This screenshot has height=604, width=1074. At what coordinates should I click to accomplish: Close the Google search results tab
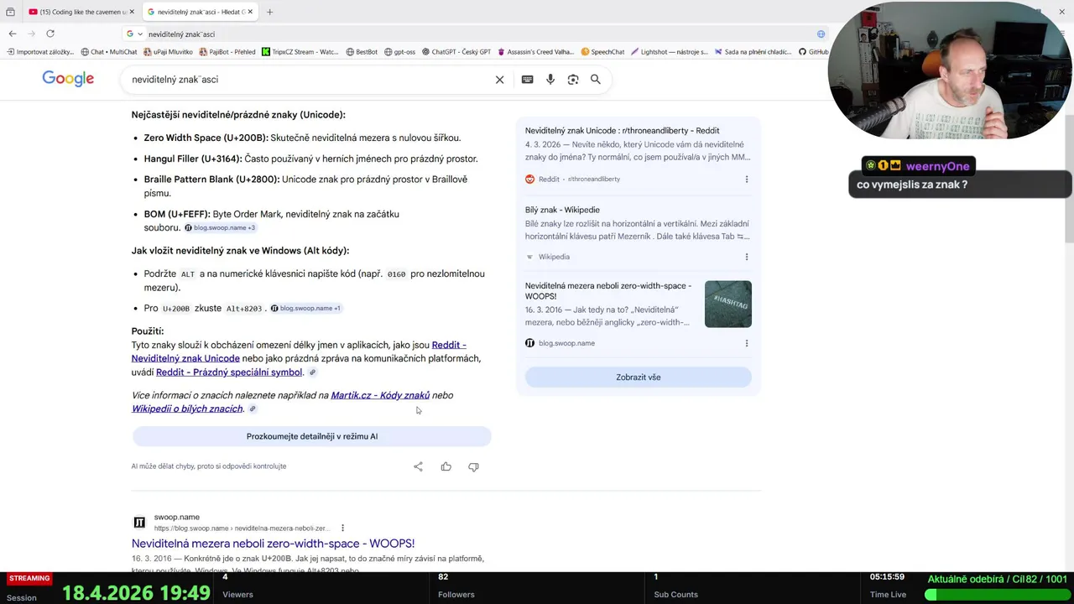(x=251, y=12)
